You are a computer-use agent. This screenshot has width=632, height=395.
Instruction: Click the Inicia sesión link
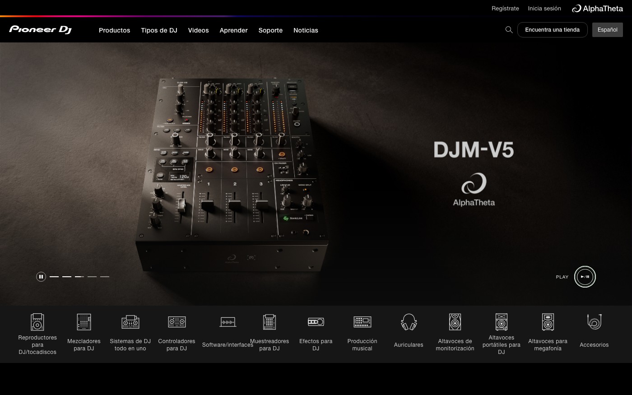(x=544, y=9)
